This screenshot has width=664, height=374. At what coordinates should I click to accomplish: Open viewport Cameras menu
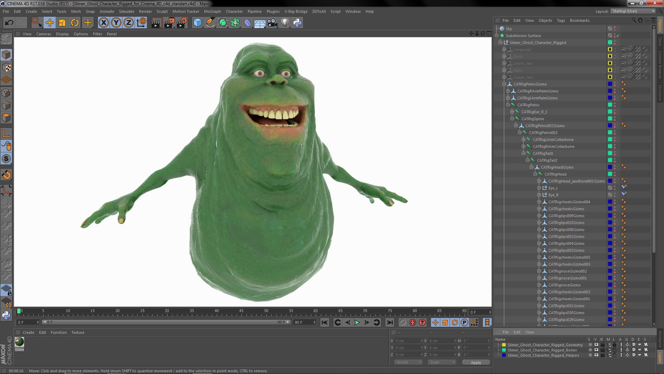[44, 34]
